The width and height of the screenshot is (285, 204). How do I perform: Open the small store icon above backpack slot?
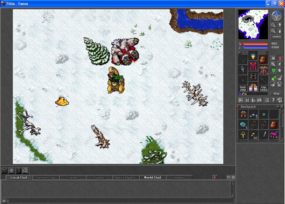pyautogui.click(x=266, y=53)
